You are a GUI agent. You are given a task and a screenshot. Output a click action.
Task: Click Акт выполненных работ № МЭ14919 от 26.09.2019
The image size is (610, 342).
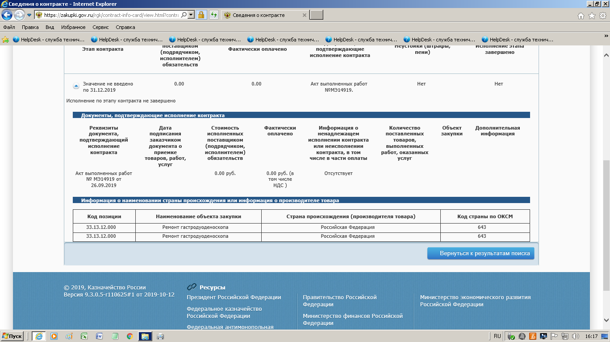[x=104, y=179]
